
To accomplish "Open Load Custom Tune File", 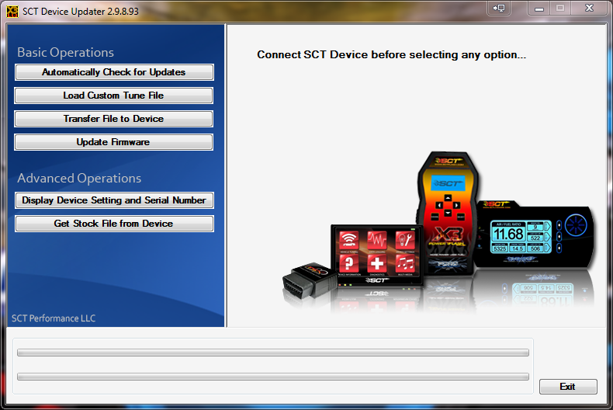I will click(114, 96).
